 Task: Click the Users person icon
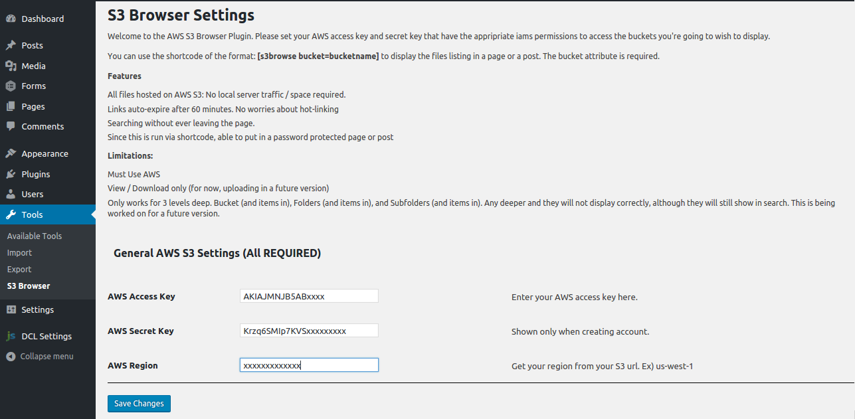click(11, 194)
